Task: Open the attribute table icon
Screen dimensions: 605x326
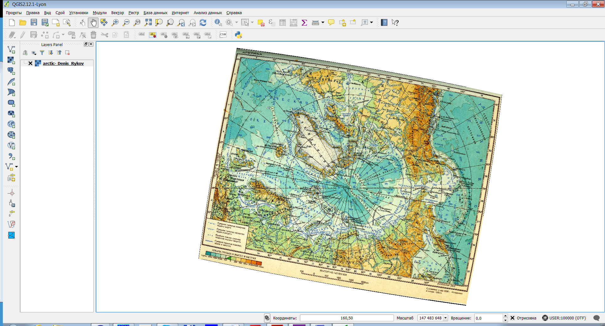Action: click(283, 23)
